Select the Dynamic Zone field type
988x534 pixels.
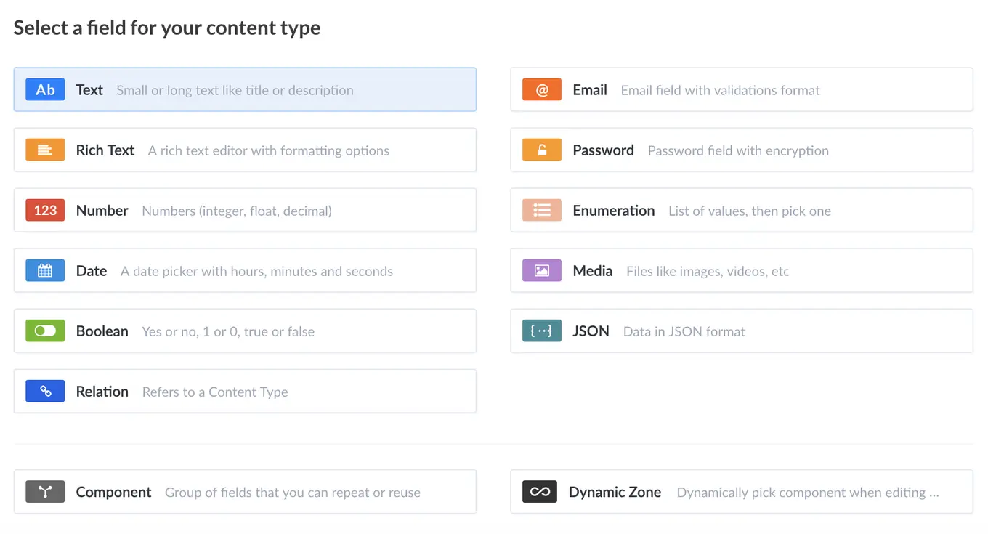pyautogui.click(x=741, y=492)
